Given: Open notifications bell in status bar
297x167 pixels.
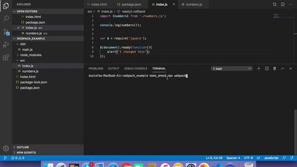Looking at the screenshot, I should [291, 158].
